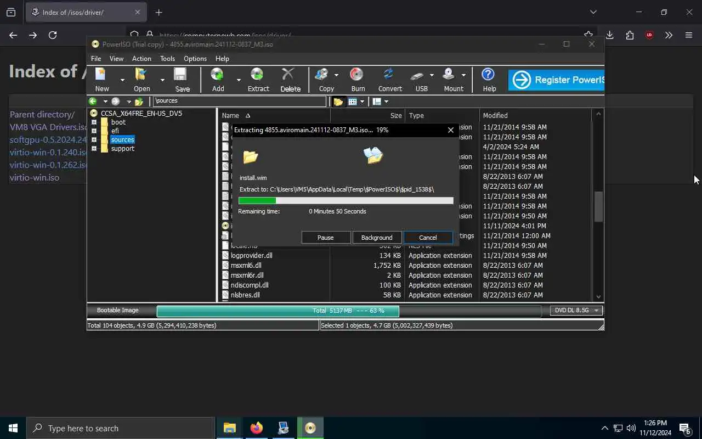Open the DVD DL 8.5G media dropdown
The height and width of the screenshot is (439, 702).
[576, 311]
